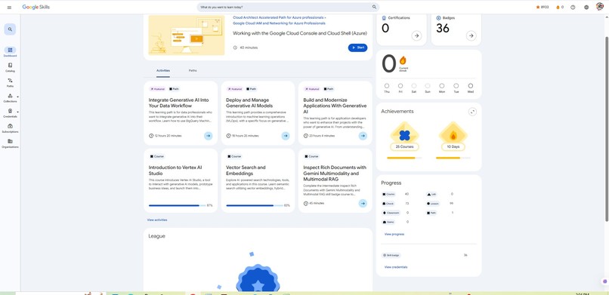Viewport: 609px width, 295px height.
Task: Open Credentials in the sidebar
Action: coord(10,113)
